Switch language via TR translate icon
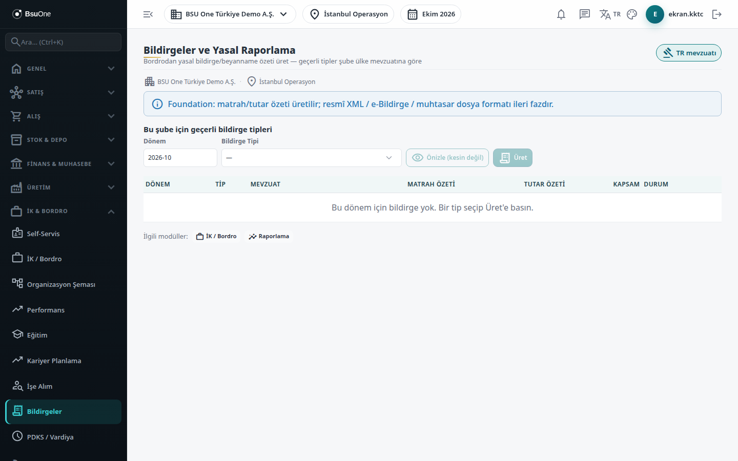Image resolution: width=738 pixels, height=461 pixels. 610,14
